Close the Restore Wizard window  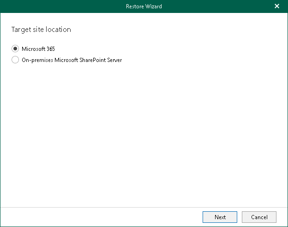[277, 6]
